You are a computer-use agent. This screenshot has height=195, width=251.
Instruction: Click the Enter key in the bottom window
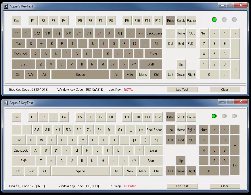point(153,150)
